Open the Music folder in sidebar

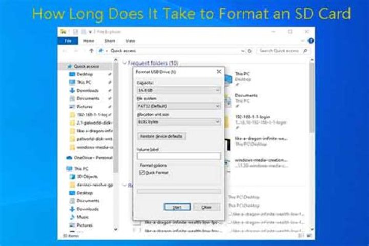coord(72,217)
